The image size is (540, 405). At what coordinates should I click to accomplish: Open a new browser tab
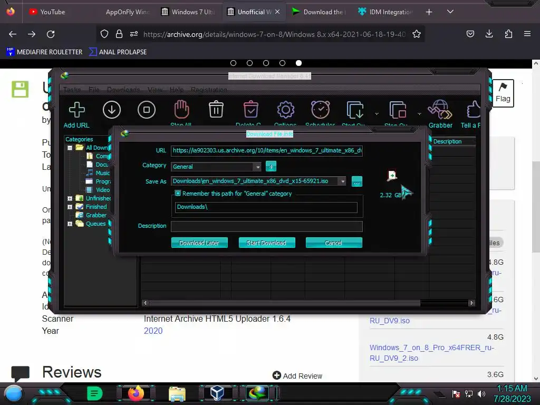(429, 12)
